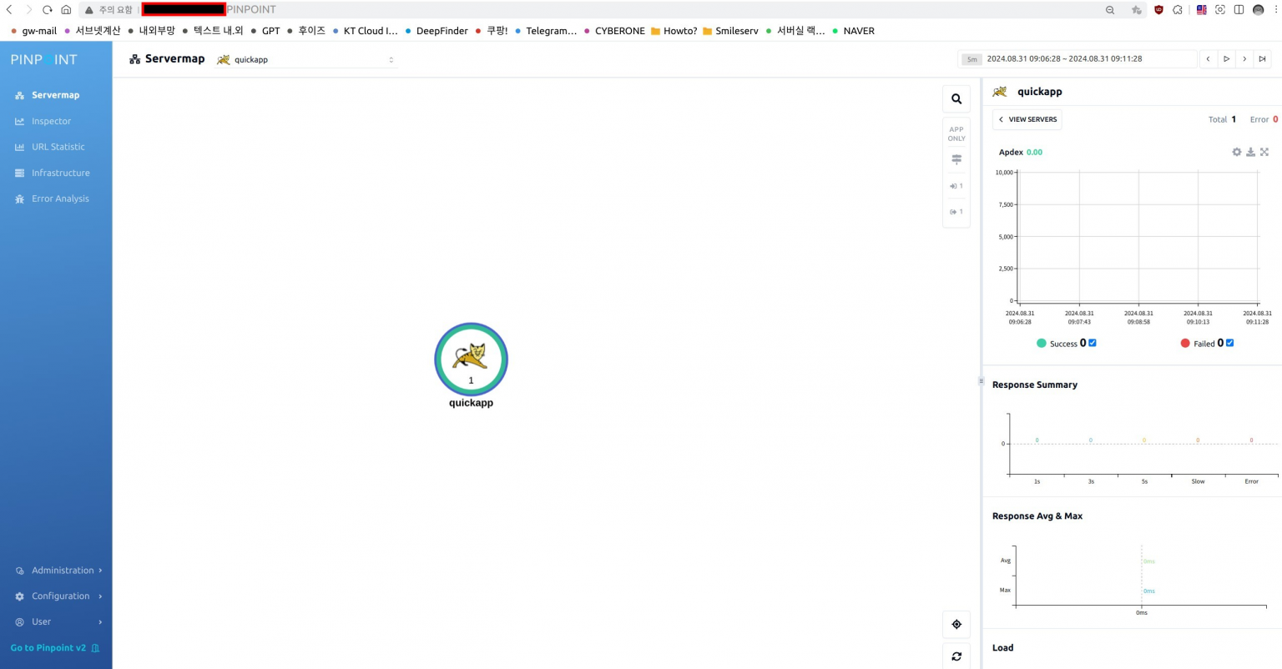This screenshot has height=669, width=1282.
Task: Click the quickapp Tomcat node on the map
Action: pos(471,360)
